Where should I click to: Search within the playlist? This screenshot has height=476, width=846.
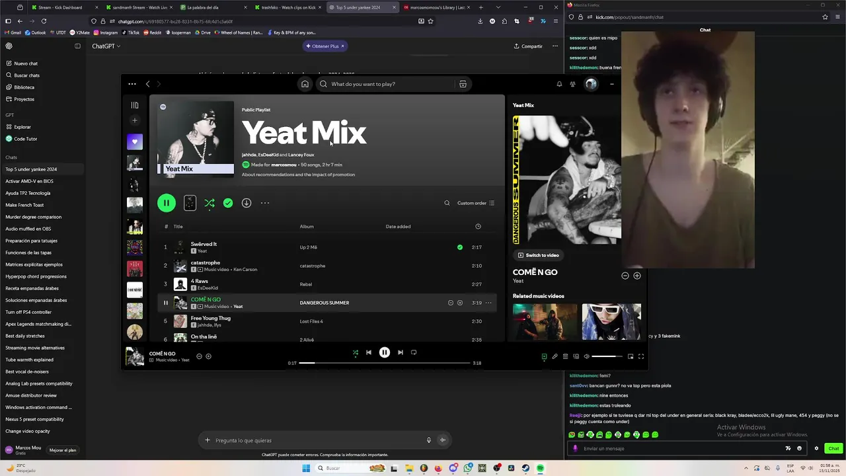pos(447,203)
